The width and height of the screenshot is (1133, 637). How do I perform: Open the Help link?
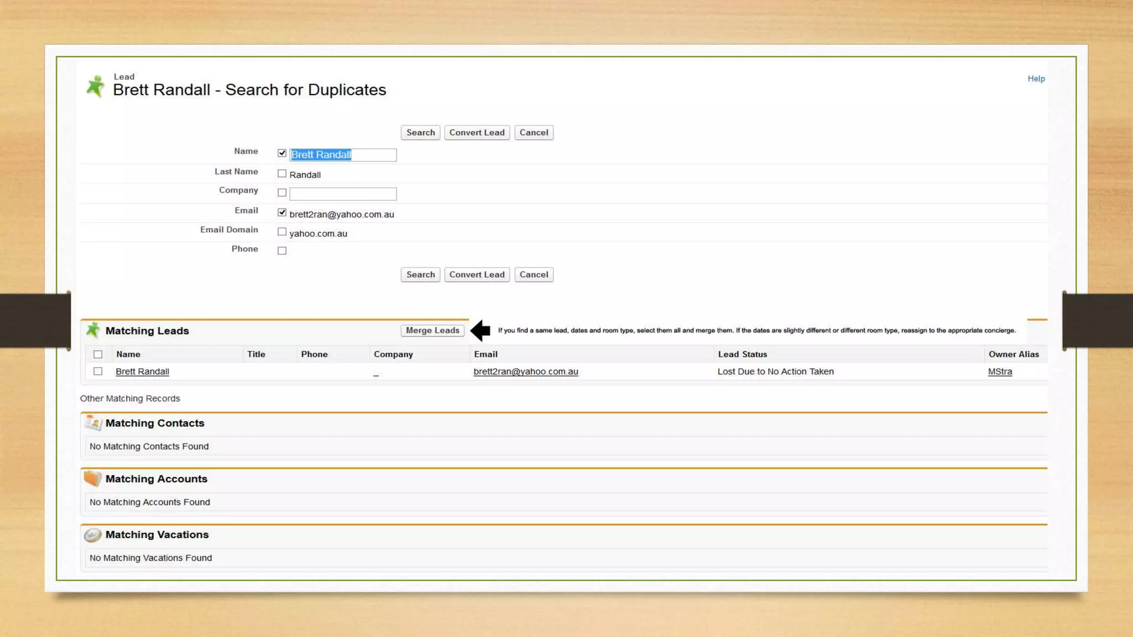click(1036, 79)
